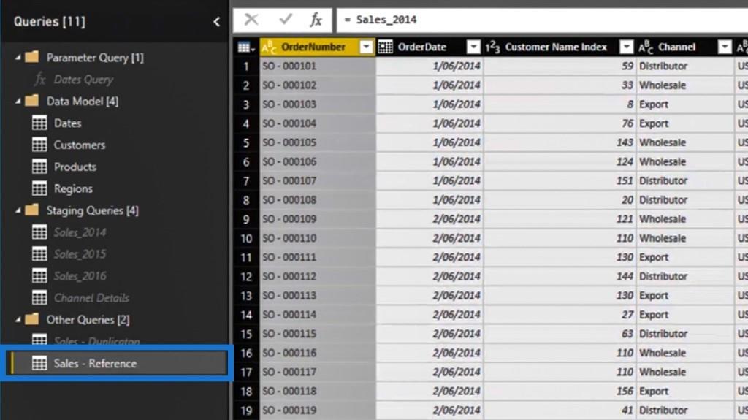Click the Sales - Reference table icon
The height and width of the screenshot is (420, 748).
[39, 363]
